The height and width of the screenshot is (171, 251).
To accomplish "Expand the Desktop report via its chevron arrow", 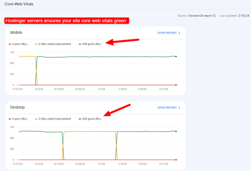I will point(179,108).
